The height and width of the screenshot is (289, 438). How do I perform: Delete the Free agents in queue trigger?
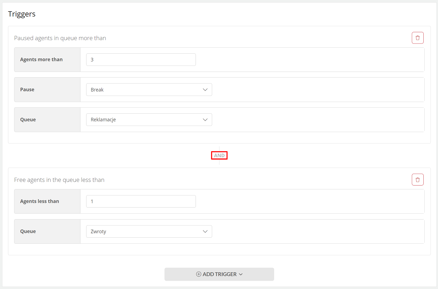(x=417, y=180)
